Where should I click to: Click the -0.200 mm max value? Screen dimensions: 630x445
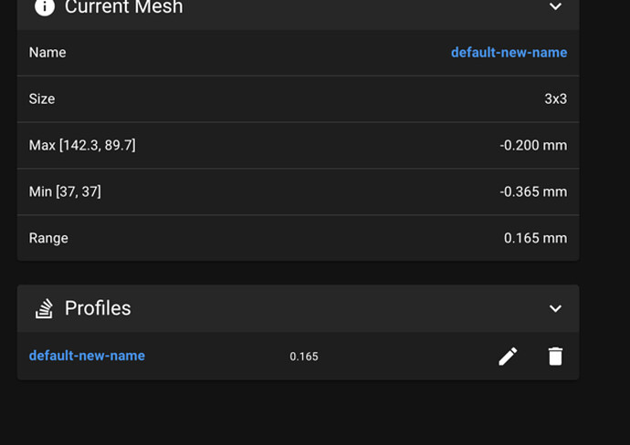pyautogui.click(x=533, y=145)
